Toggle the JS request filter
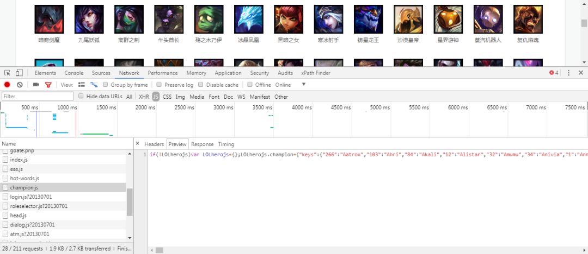The width and height of the screenshot is (588, 254). 156,97
